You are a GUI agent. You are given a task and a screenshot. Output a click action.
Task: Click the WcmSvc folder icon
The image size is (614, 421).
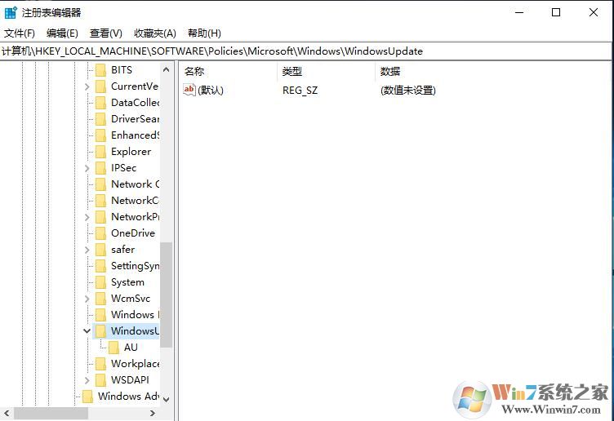click(100, 298)
